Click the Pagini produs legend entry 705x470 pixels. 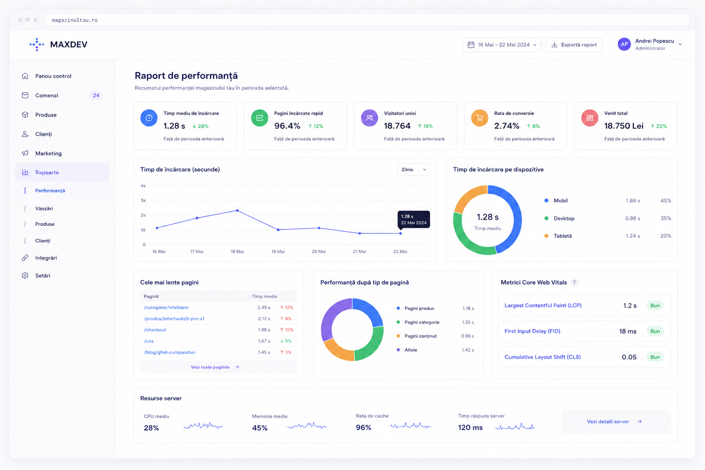pyautogui.click(x=420, y=308)
